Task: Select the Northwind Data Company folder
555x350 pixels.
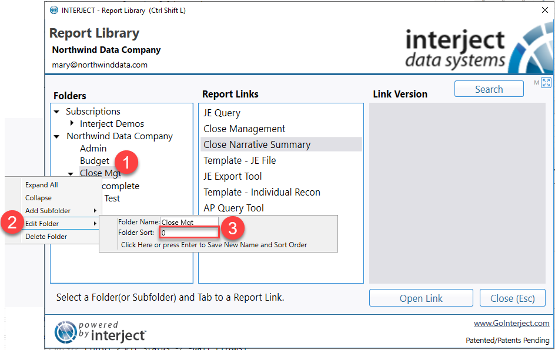Action: coord(119,136)
